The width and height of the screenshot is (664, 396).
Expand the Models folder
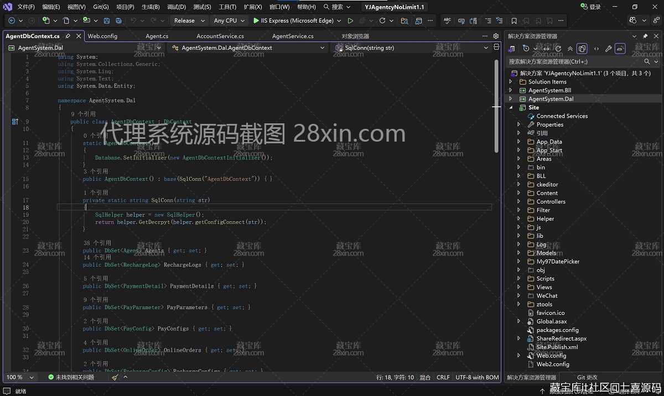(518, 253)
